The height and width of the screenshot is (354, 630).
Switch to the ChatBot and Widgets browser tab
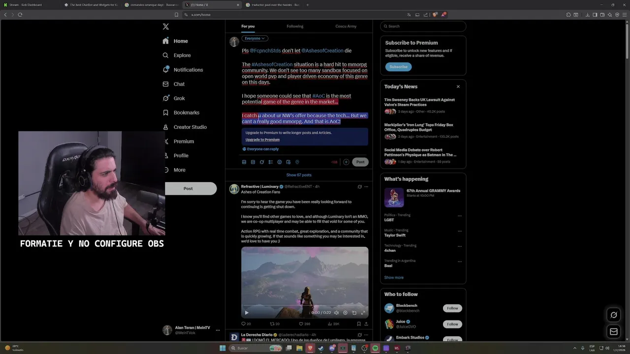[92, 5]
